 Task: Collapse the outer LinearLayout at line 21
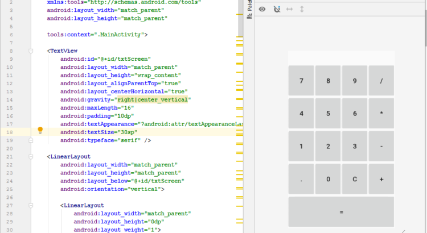coord(31,156)
